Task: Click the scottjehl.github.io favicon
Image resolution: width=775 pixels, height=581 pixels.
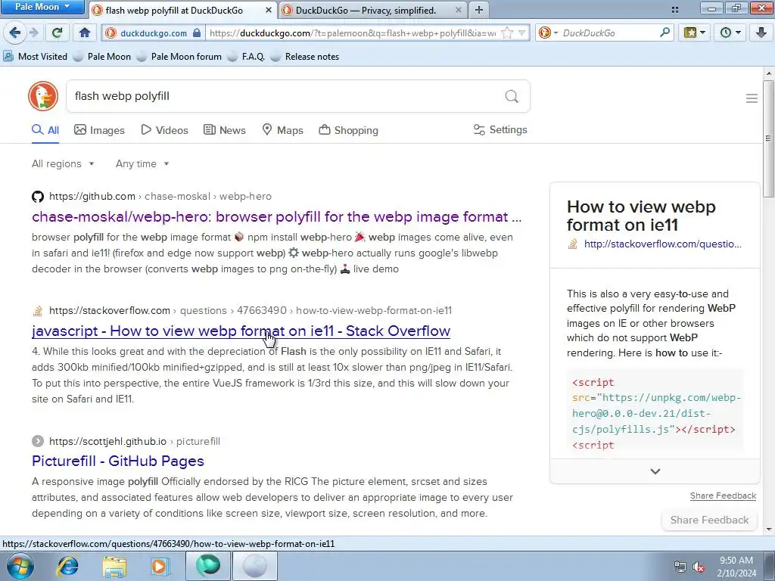Action: pyautogui.click(x=38, y=441)
